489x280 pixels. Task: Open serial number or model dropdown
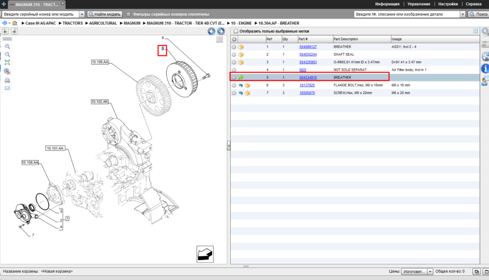click(x=82, y=14)
